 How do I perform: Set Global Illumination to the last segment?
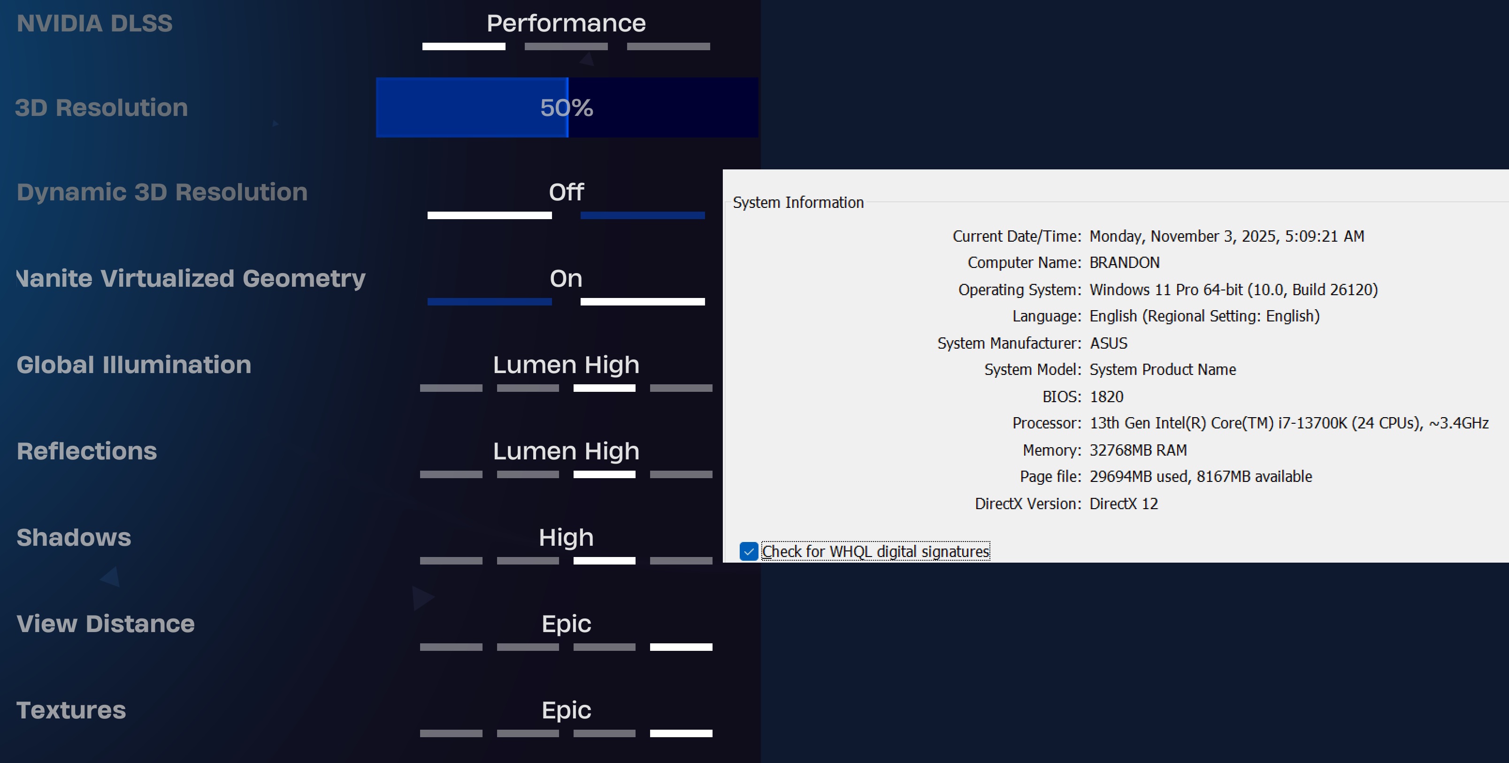pyautogui.click(x=681, y=388)
